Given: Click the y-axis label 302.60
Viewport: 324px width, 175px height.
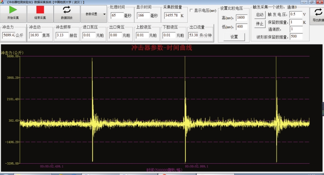Looking at the screenshot, I should coord(14,120).
